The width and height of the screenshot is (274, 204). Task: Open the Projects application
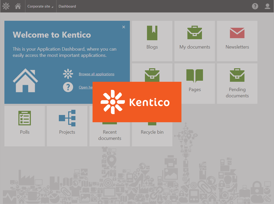coord(67,126)
